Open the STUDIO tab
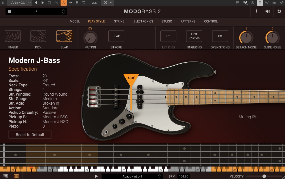The width and height of the screenshot is (285, 179). click(x=167, y=21)
